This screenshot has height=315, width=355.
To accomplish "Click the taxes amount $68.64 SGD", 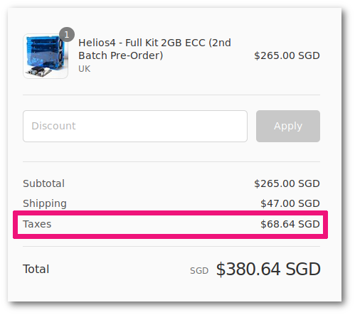I will tap(290, 224).
